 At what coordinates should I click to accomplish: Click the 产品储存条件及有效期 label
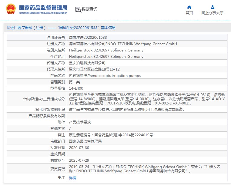point(47,116)
